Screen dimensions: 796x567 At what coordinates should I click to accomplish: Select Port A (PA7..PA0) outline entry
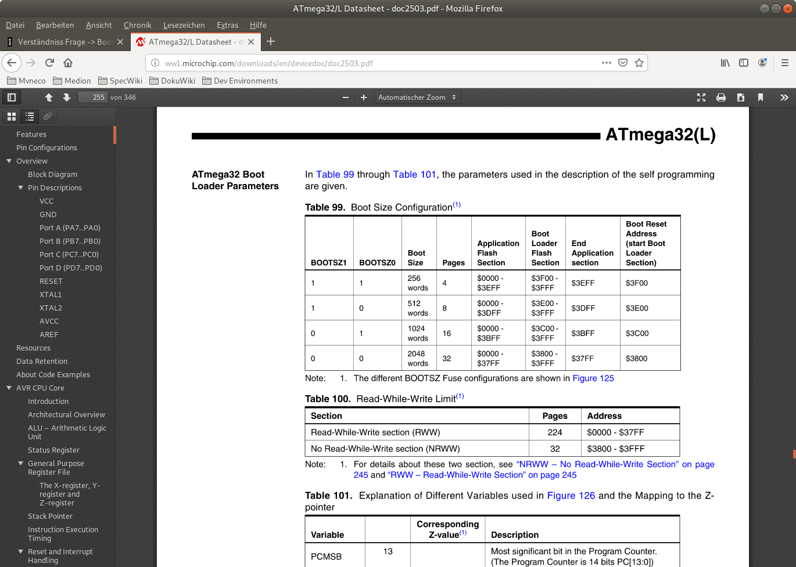point(70,227)
